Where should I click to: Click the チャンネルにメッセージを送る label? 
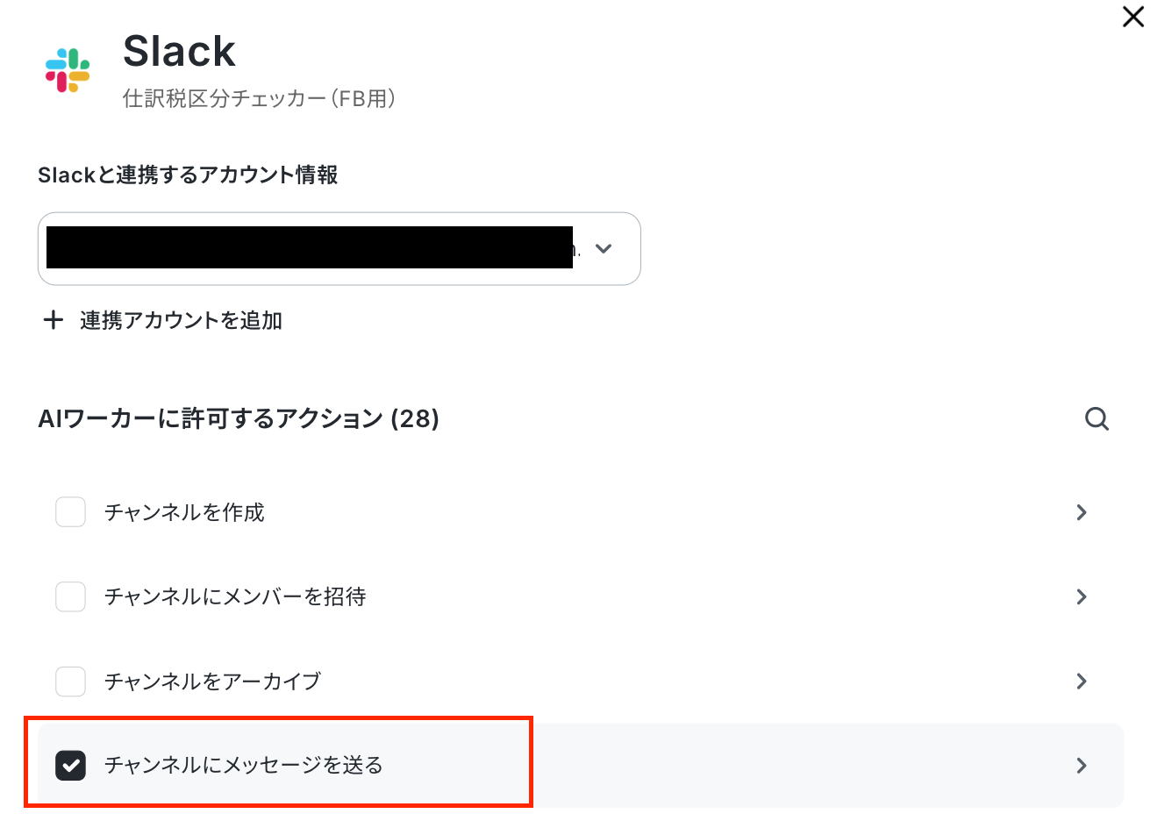(x=244, y=765)
